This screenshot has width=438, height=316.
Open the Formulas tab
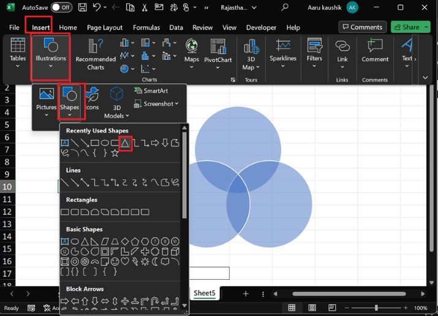(146, 28)
